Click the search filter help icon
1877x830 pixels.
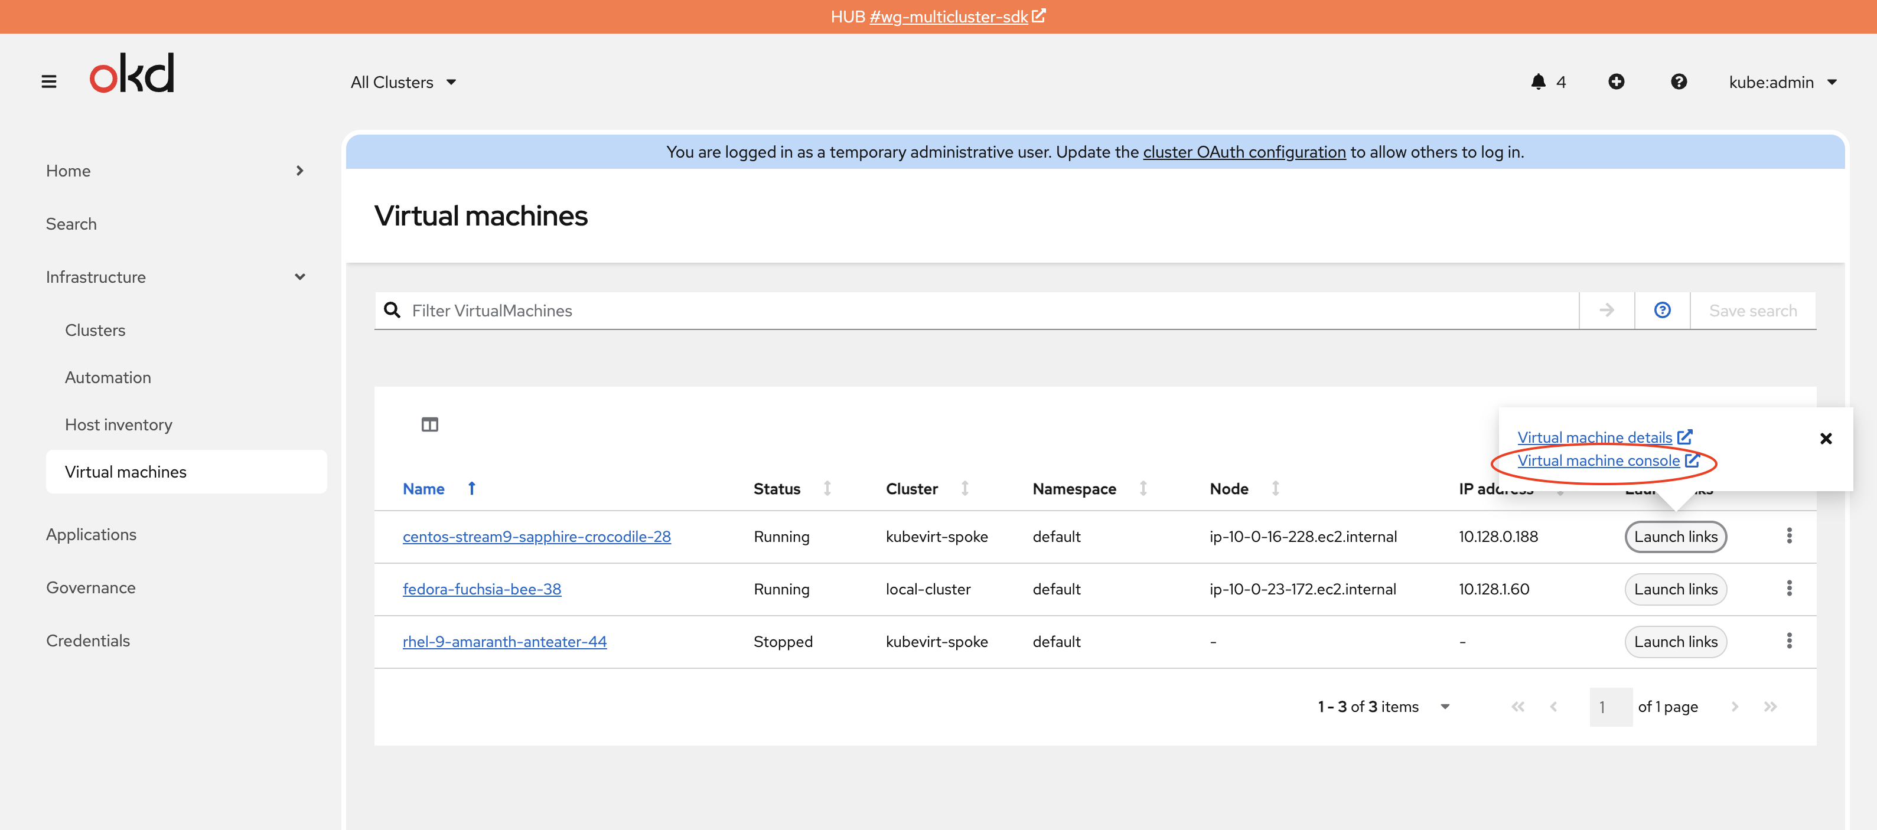click(x=1661, y=310)
